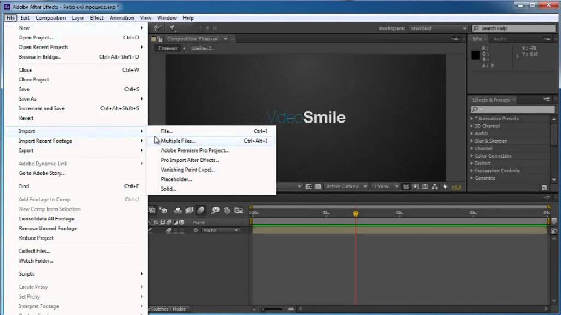
Task: Close the Effects & Presets panel tab
Action: (514, 100)
